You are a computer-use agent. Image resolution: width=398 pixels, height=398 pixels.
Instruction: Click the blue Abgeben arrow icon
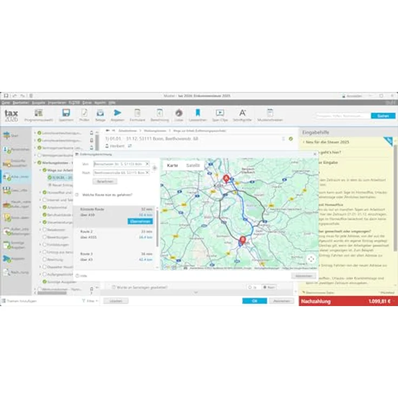click(117, 112)
